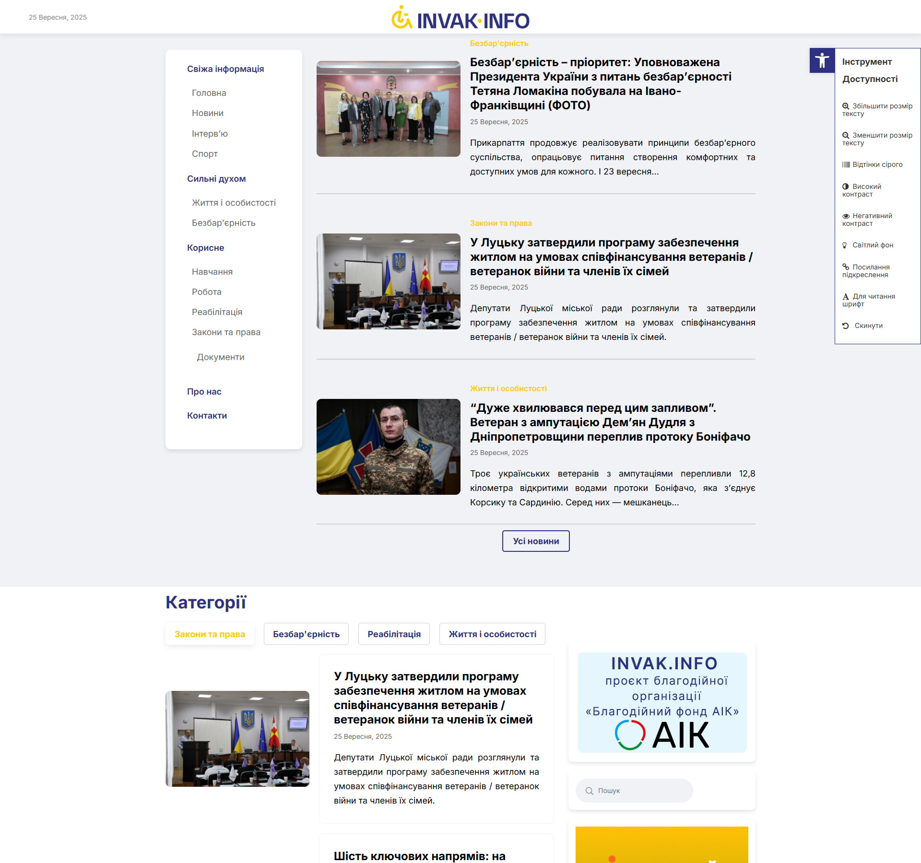
Task: Enable the Світлий фон option
Action: [868, 245]
